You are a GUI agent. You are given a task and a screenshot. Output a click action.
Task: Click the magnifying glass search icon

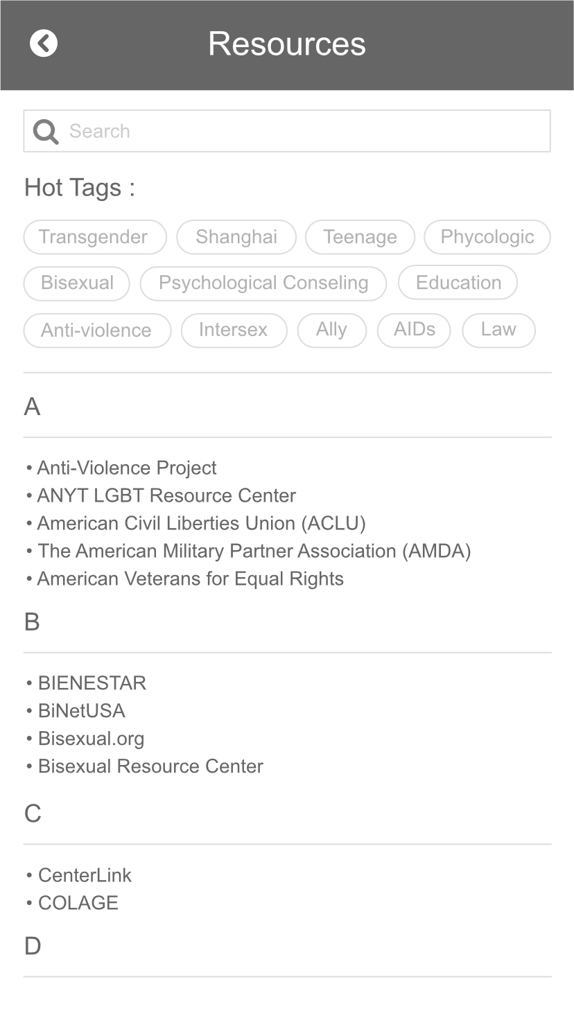click(46, 131)
